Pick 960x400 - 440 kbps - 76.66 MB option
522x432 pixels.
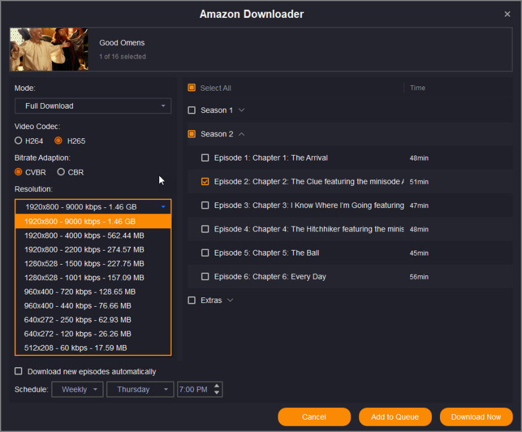click(x=93, y=305)
